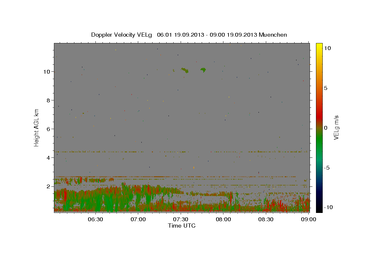Click the colorbar value -5 label
The width and height of the screenshot is (383, 255).
coord(327,168)
